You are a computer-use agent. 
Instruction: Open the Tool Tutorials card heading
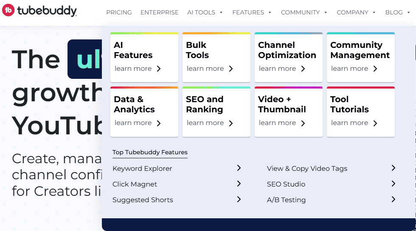tap(349, 104)
